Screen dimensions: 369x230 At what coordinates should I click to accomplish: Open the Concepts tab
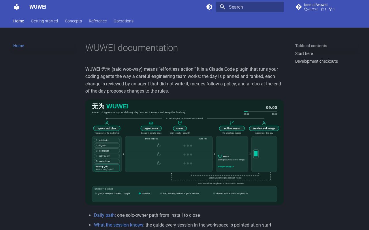(x=73, y=21)
